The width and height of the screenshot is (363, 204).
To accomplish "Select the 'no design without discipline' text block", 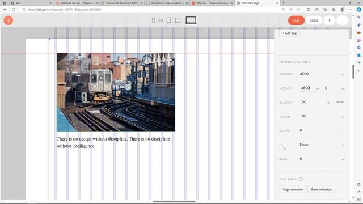I will [x=113, y=142].
